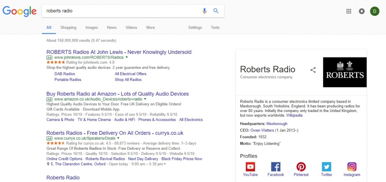Image resolution: width=386 pixels, height=182 pixels.
Task: Open the Audio & HiFi link
Action: pos(124,119)
